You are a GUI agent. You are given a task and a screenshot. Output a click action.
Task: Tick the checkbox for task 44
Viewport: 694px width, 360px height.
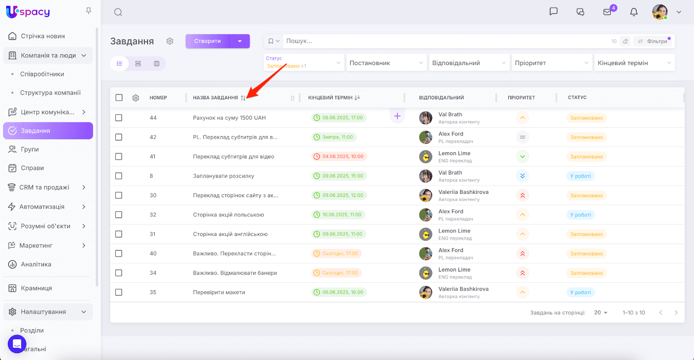(x=119, y=118)
